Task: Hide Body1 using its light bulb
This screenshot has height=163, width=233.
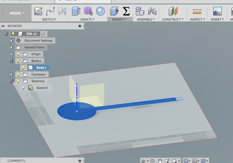Action: click(23, 68)
